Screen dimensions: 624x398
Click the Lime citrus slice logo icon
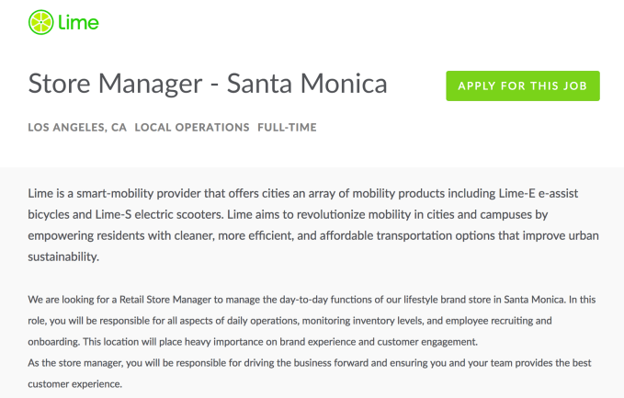point(40,21)
